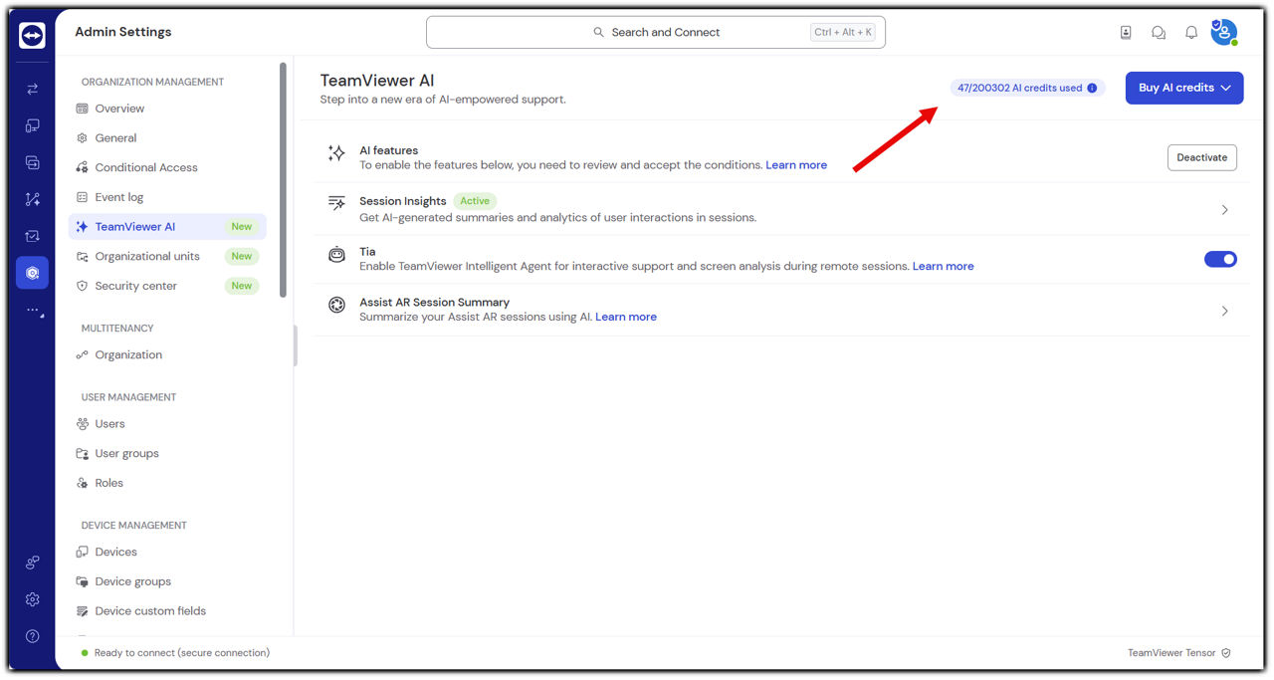Open the chat bubble icon

click(1159, 33)
